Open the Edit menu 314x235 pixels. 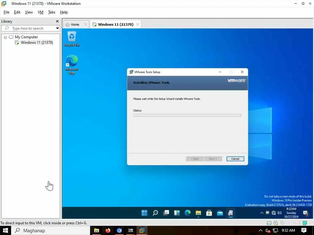17,12
